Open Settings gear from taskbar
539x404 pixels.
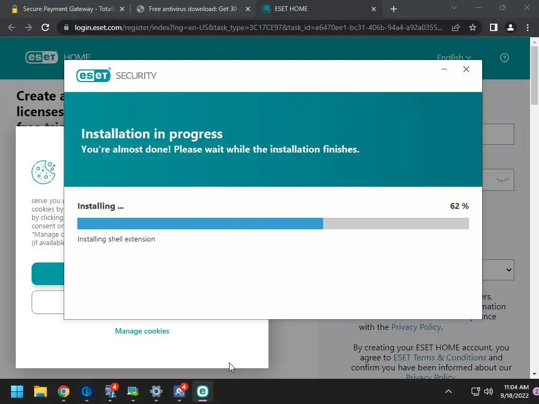coord(156,391)
